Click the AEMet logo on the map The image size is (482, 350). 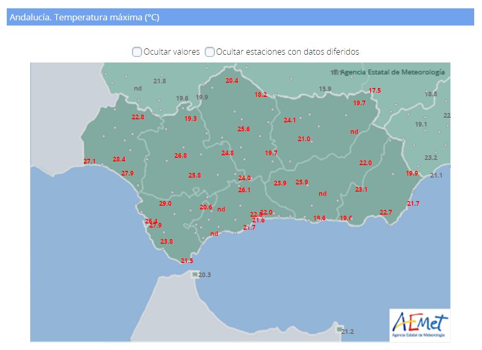(x=420, y=325)
